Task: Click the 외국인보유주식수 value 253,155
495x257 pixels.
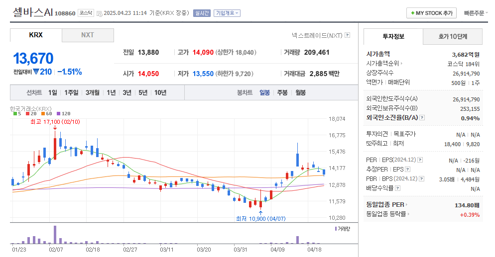Action: click(x=470, y=109)
